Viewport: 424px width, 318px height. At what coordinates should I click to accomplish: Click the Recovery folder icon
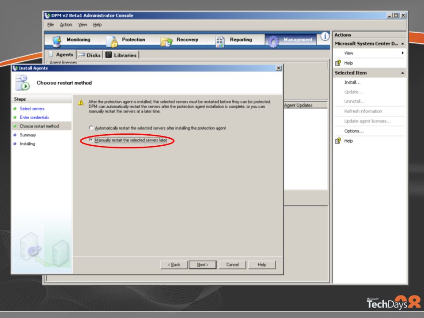click(x=167, y=42)
